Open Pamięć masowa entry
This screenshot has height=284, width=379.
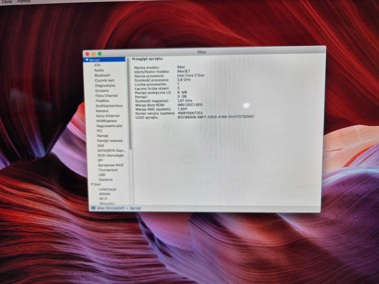[110, 140]
